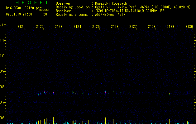Click the 'Receiving Location' label

[73, 7]
